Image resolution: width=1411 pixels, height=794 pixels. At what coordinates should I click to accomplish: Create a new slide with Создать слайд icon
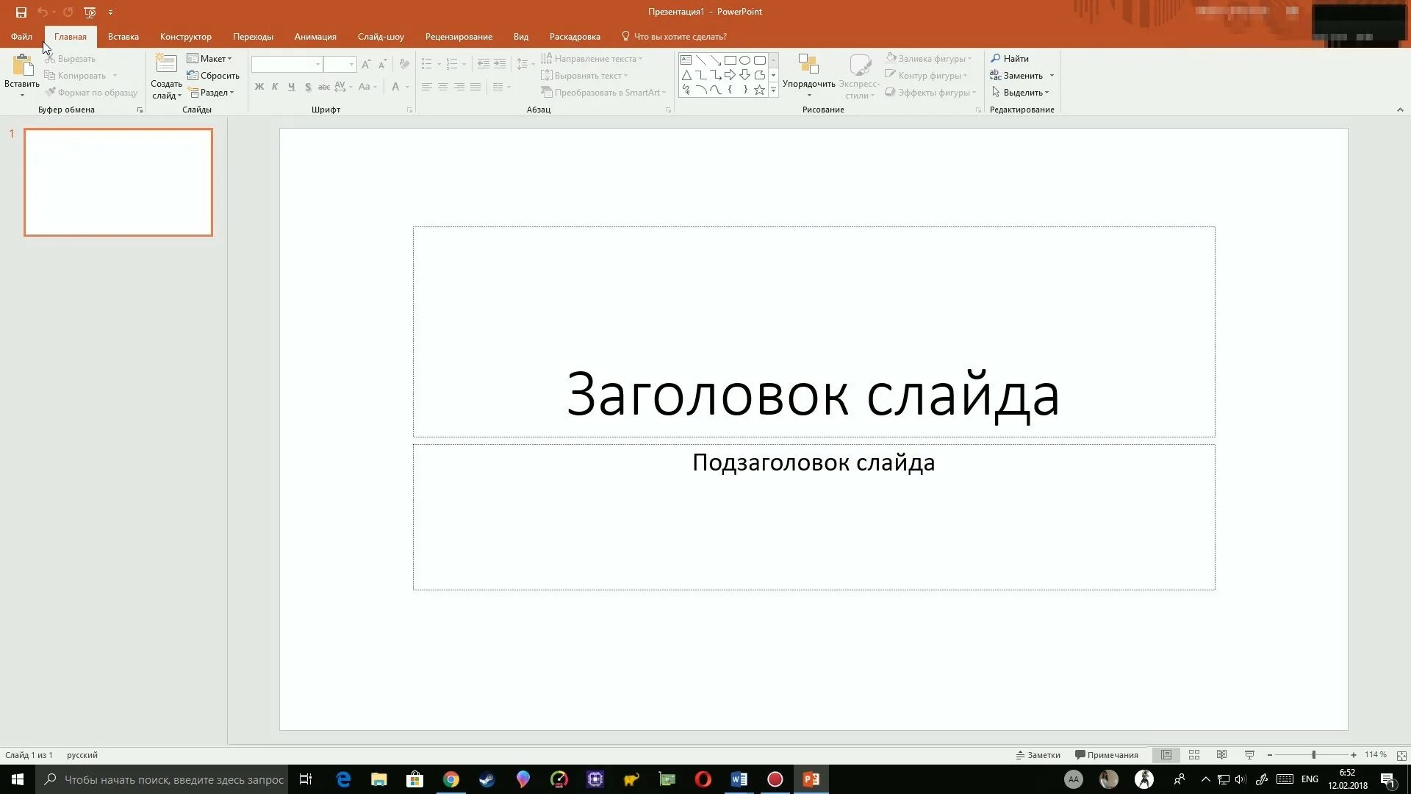click(x=166, y=65)
